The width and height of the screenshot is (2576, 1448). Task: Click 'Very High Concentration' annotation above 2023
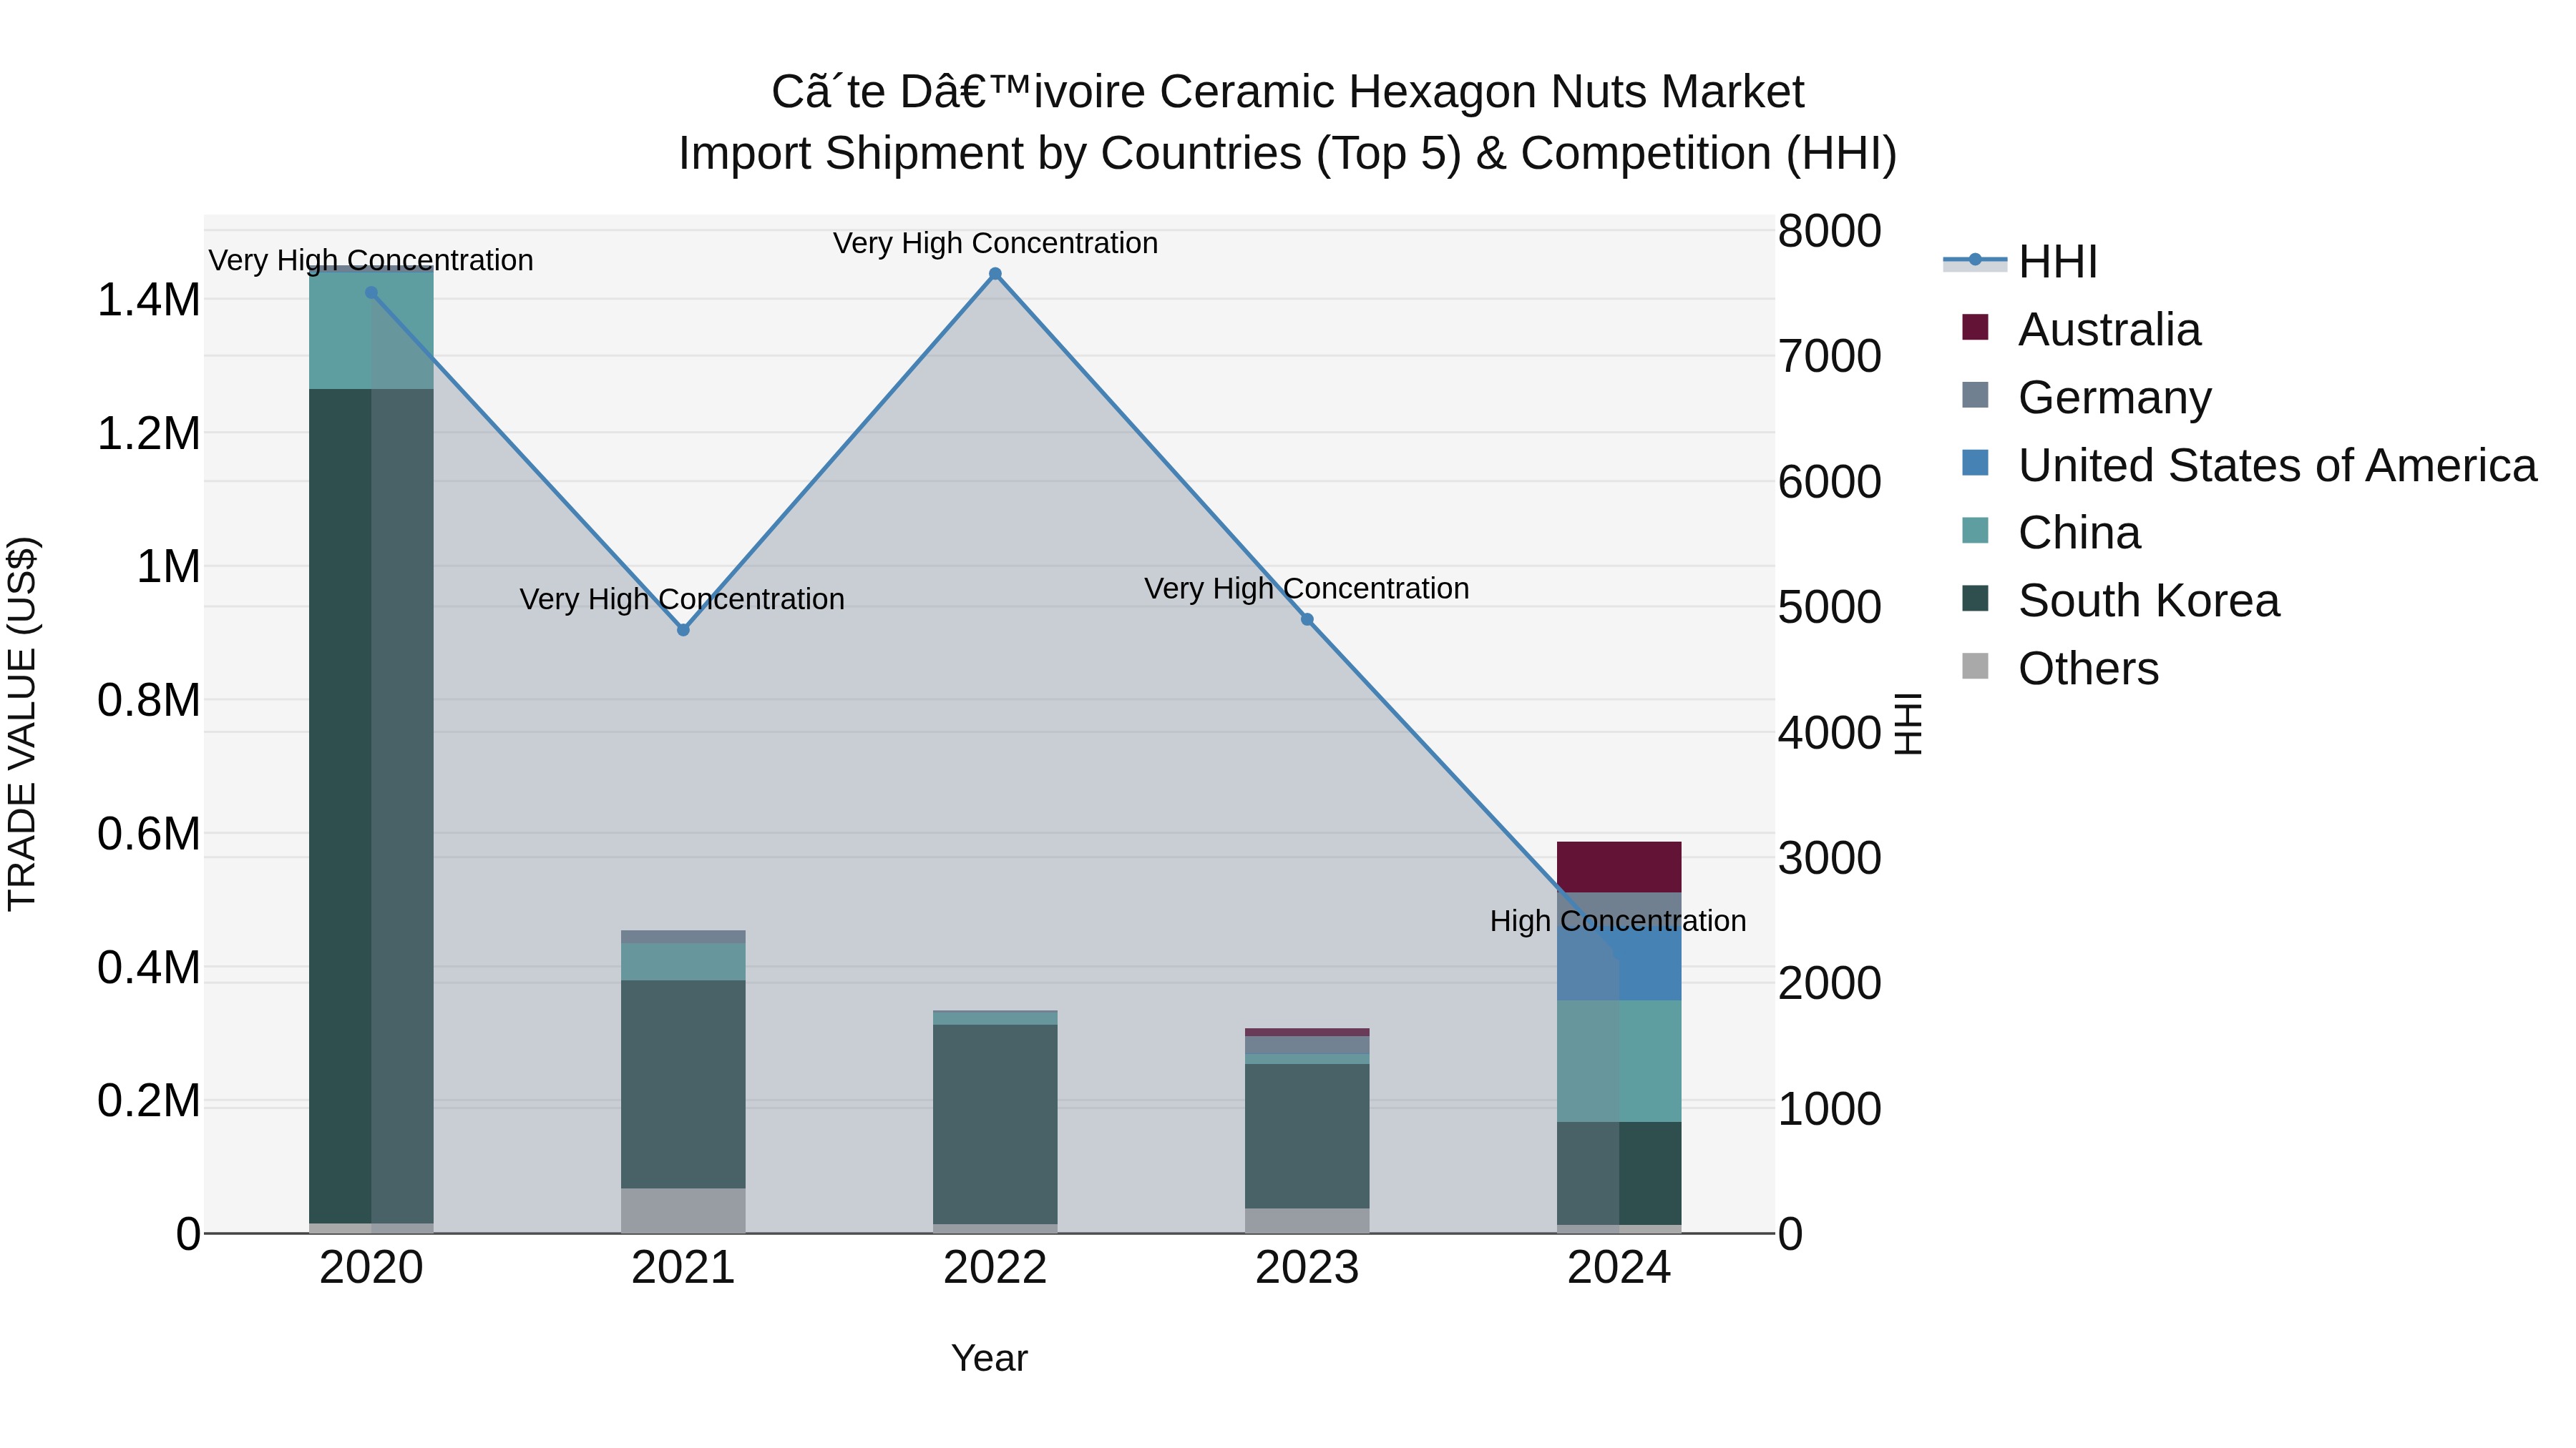[1306, 588]
